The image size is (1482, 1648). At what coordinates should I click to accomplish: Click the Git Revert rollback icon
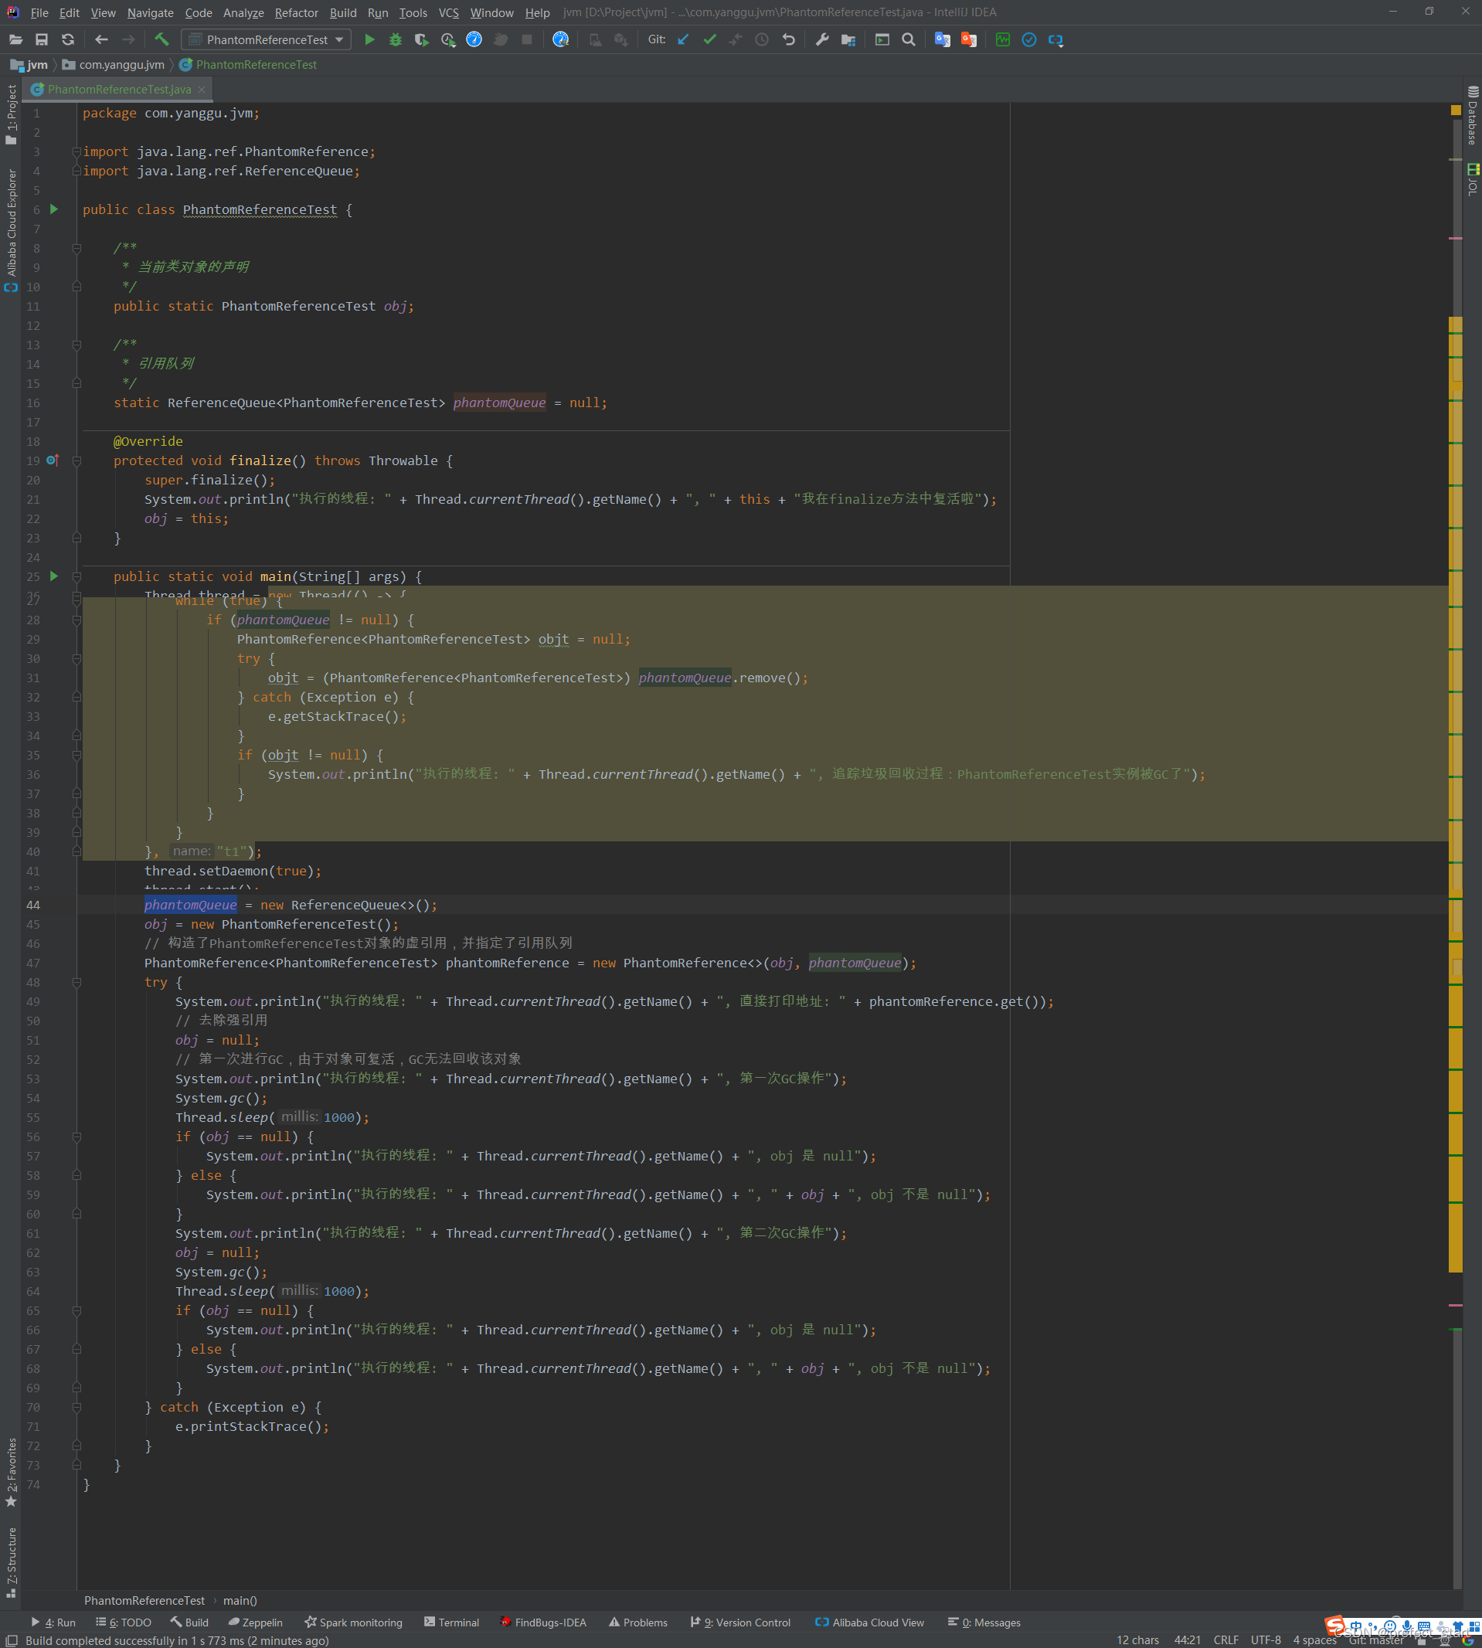(788, 39)
